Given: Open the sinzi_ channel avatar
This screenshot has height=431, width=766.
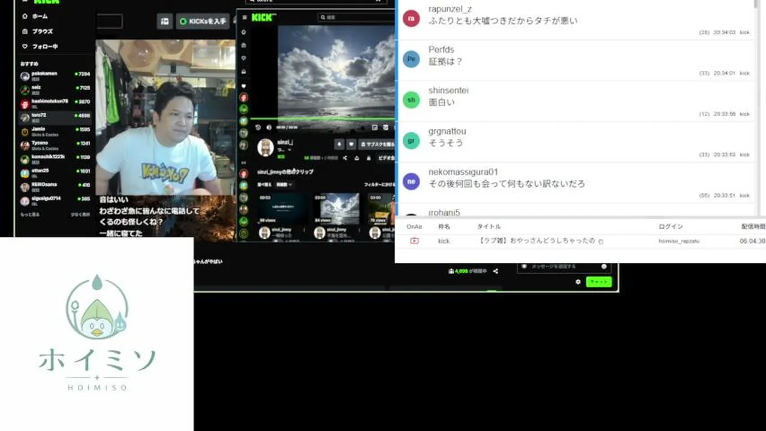Looking at the screenshot, I should coord(266,147).
